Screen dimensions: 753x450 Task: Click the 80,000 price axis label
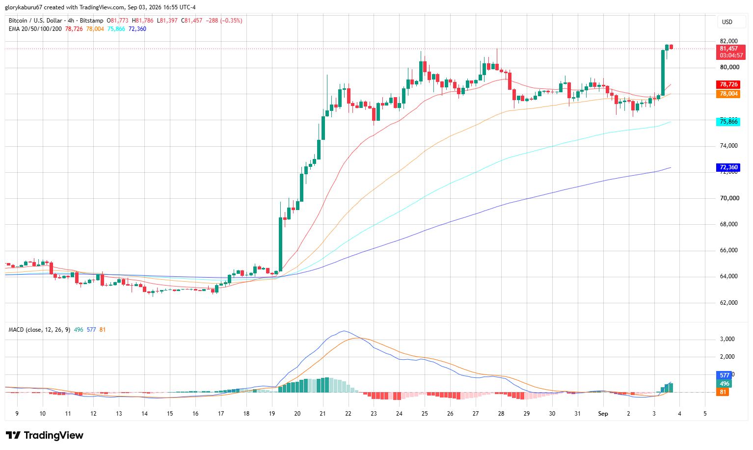[729, 67]
